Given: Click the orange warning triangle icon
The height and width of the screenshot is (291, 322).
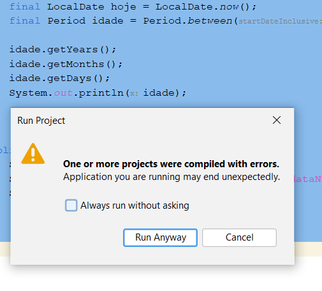Looking at the screenshot, I should [x=33, y=154].
